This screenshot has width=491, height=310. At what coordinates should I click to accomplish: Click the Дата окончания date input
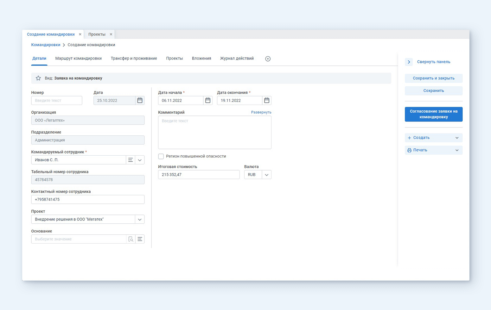pyautogui.click(x=240, y=100)
